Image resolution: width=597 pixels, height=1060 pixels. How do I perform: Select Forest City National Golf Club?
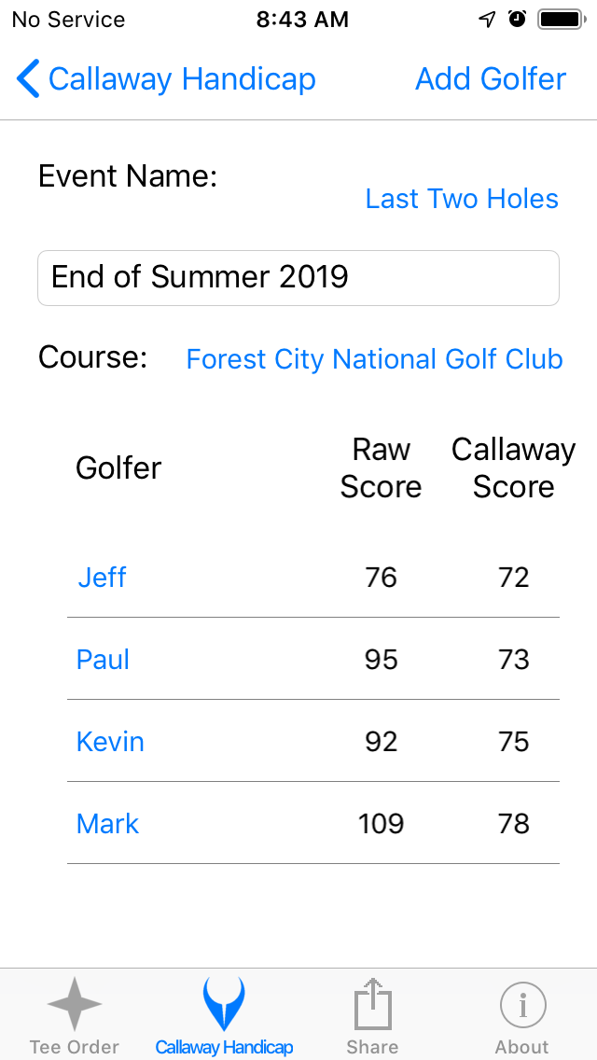[374, 358]
